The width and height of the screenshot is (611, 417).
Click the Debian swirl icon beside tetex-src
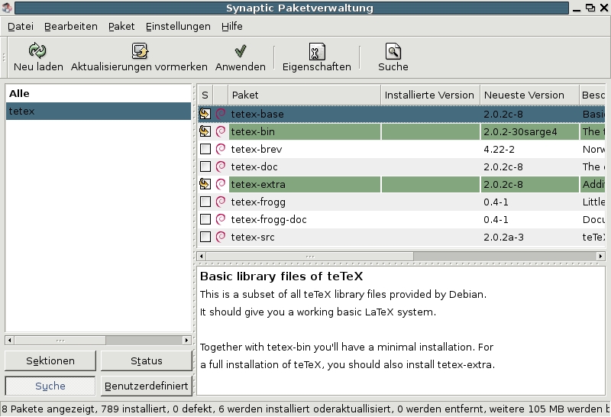coord(221,237)
